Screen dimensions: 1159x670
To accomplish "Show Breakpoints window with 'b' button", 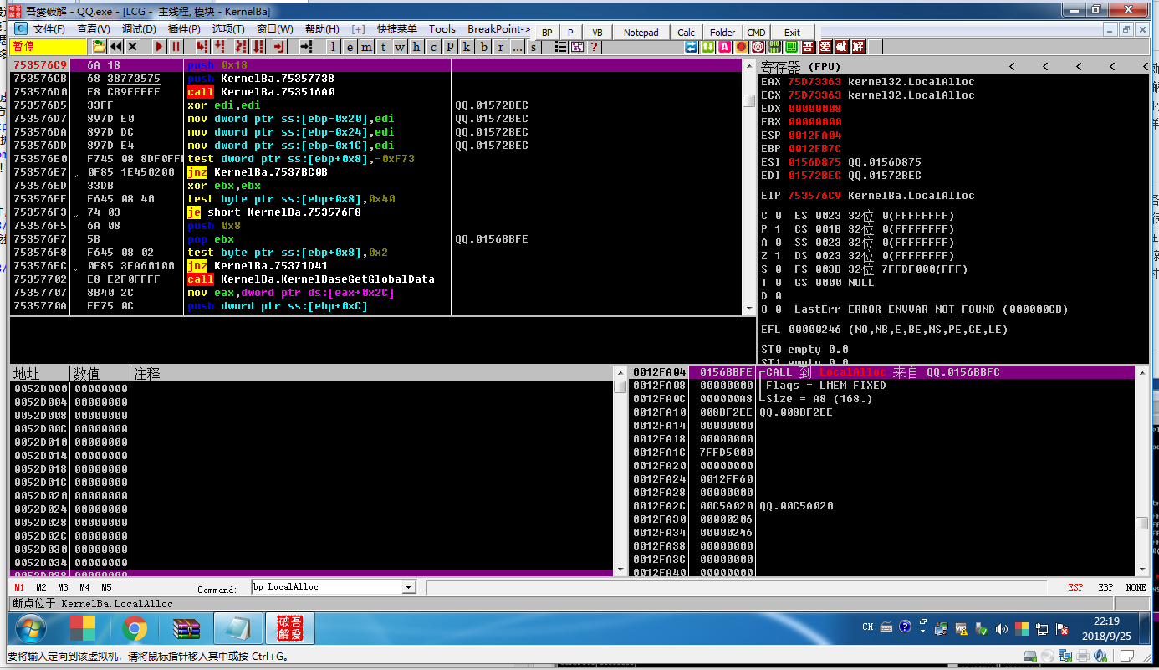I will (483, 47).
